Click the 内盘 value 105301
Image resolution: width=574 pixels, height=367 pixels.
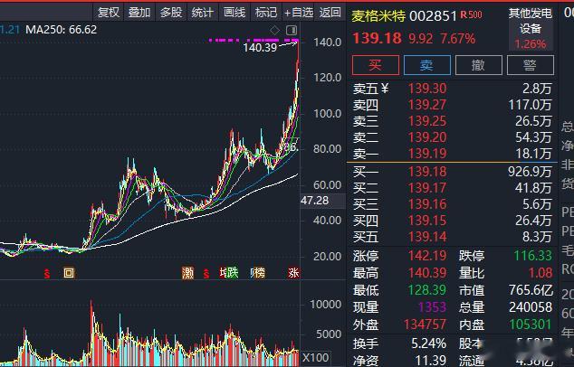click(530, 325)
